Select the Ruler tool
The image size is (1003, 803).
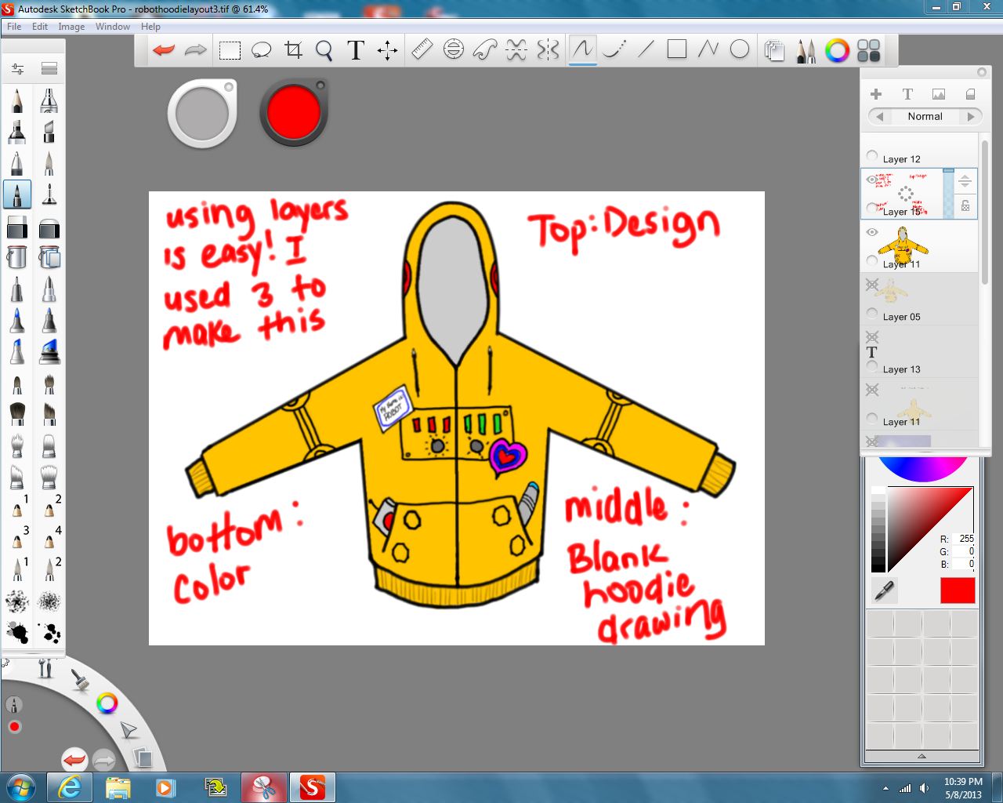pyautogui.click(x=421, y=49)
